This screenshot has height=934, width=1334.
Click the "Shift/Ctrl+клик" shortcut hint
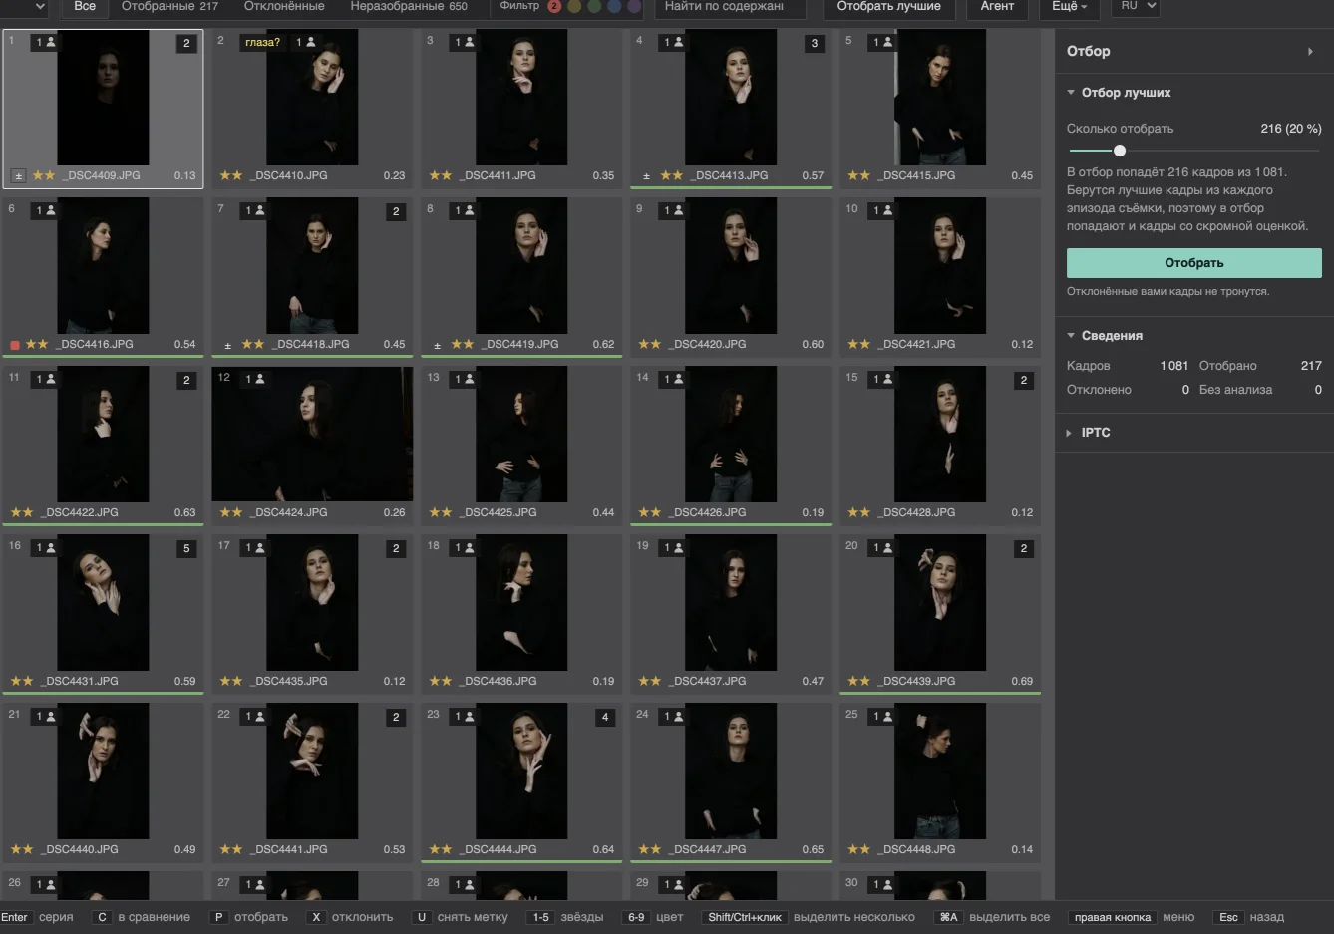pos(745,917)
